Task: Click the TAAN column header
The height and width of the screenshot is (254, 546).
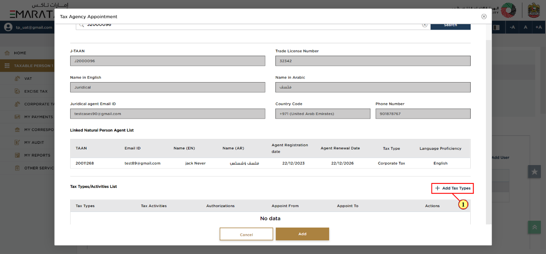Action: 81,148
